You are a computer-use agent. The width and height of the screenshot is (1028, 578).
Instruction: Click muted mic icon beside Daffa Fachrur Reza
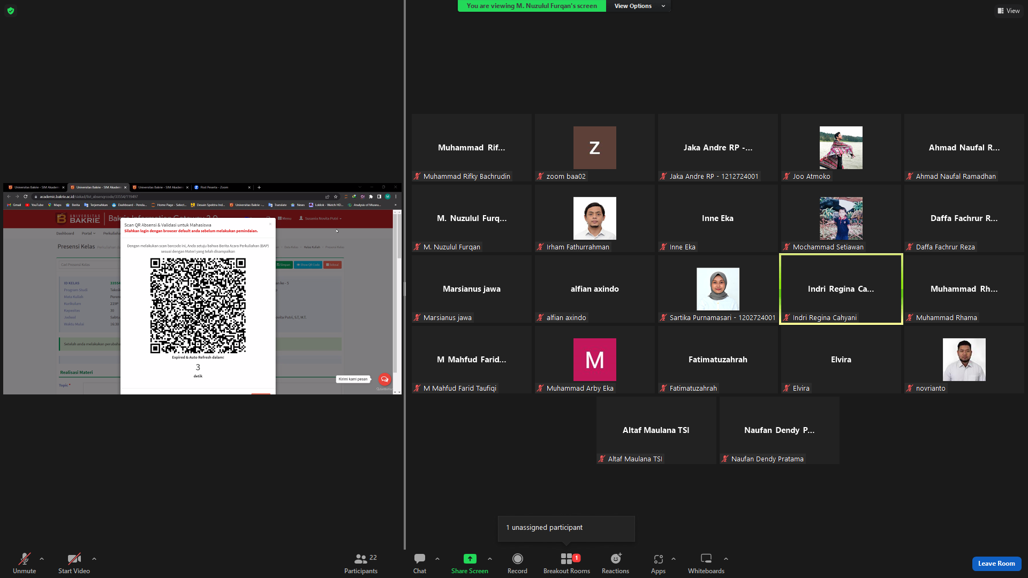click(910, 247)
